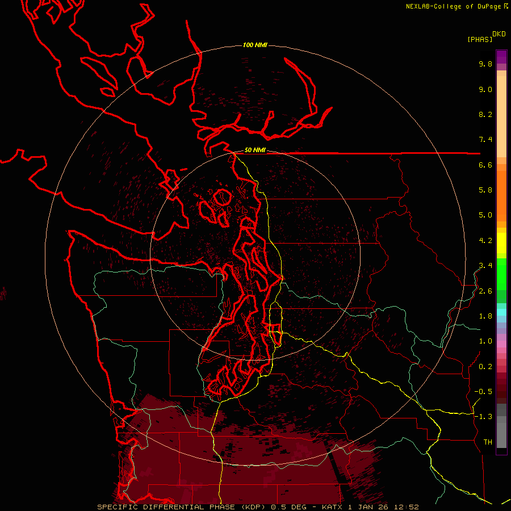
Task: Click the 0.5 DEG elevation angle text
Action: (x=289, y=507)
